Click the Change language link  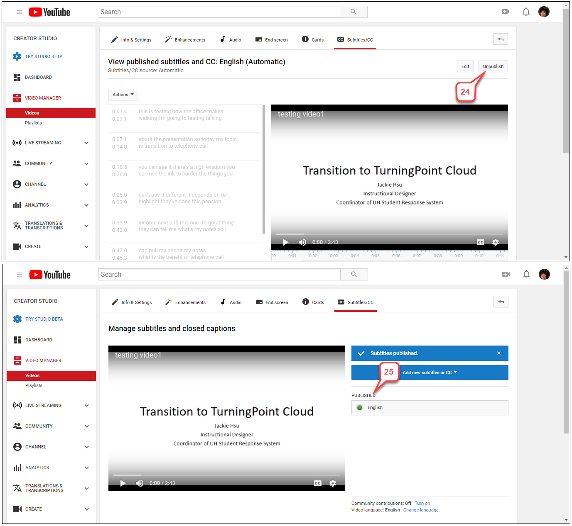pyautogui.click(x=421, y=510)
